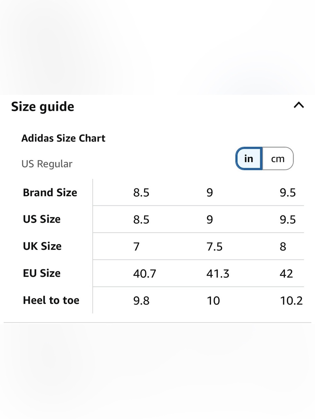The height and width of the screenshot is (419, 315).
Task: Select Heel to toe value 9.8
Action: tap(141, 301)
